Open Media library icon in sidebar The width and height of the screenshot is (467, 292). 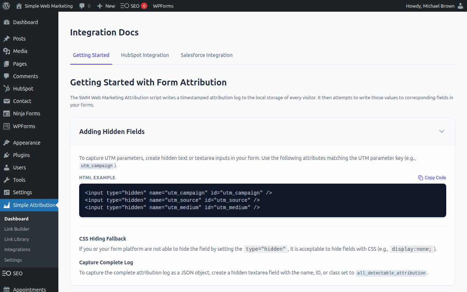[x=7, y=51]
